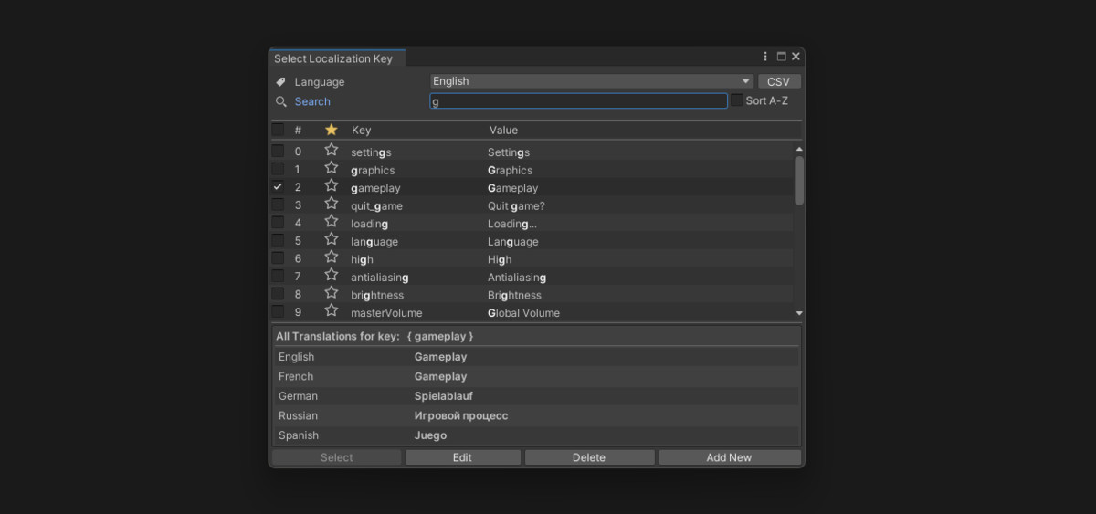Favorite the brightness key
This screenshot has height=514, width=1096.
point(332,293)
